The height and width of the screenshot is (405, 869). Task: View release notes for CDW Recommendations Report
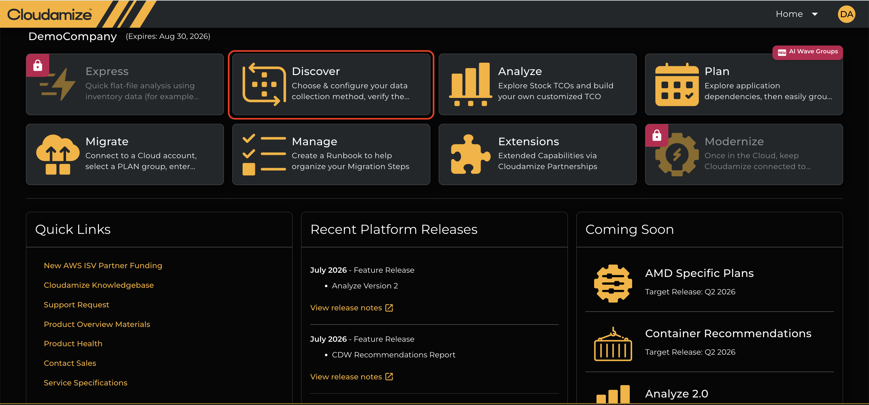346,377
